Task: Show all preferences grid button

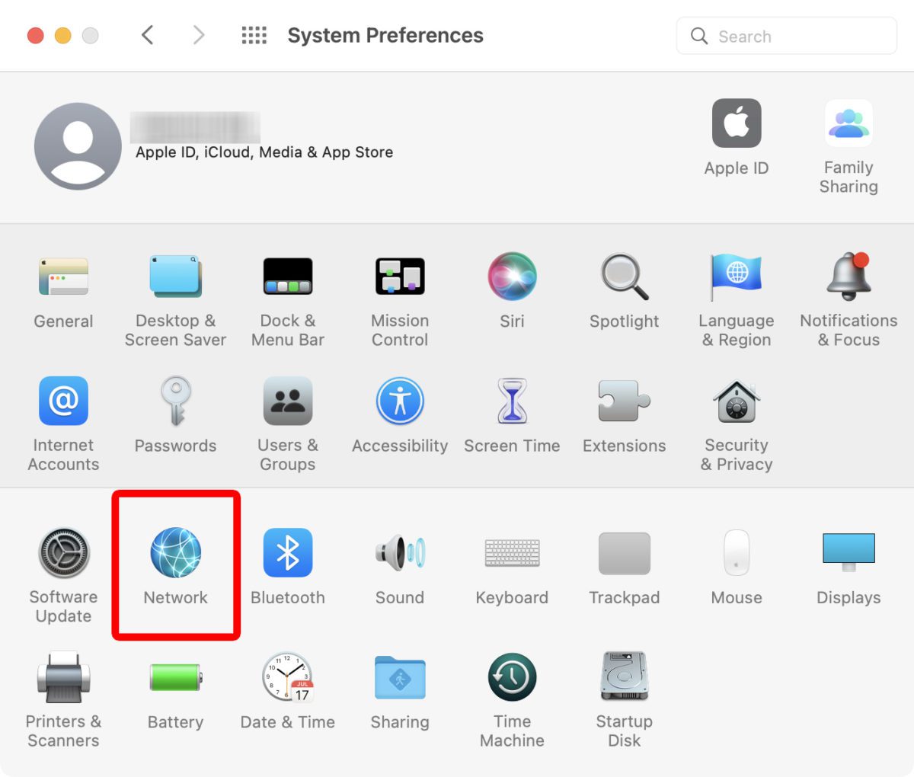Action: pos(254,35)
